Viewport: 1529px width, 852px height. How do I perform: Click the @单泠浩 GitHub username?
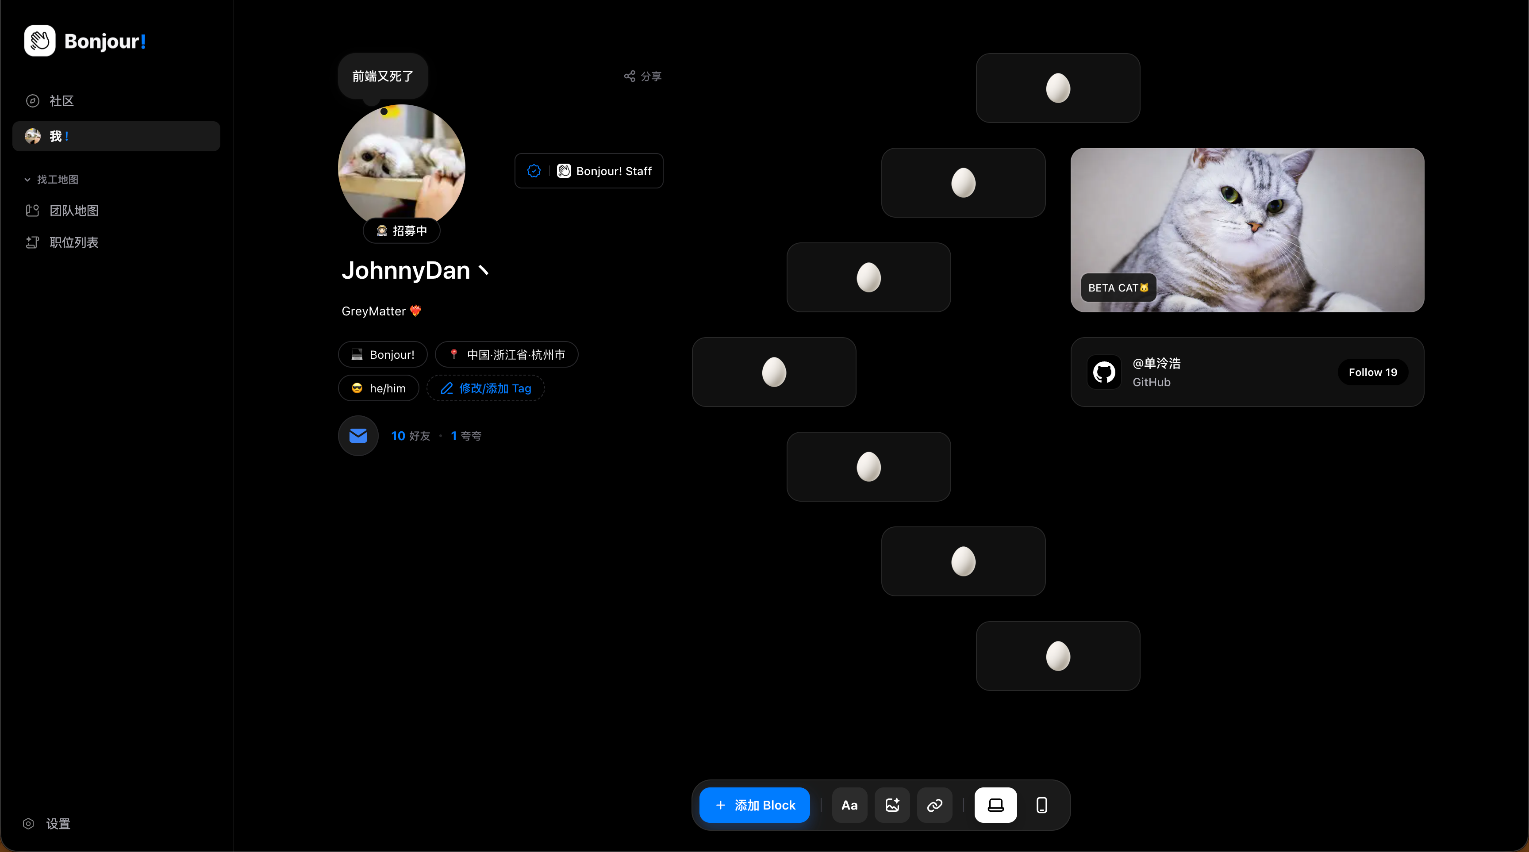pyautogui.click(x=1156, y=363)
